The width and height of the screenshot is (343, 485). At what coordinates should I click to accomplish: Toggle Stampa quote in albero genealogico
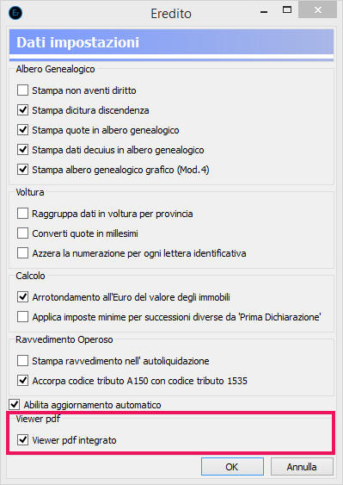[x=22, y=130]
